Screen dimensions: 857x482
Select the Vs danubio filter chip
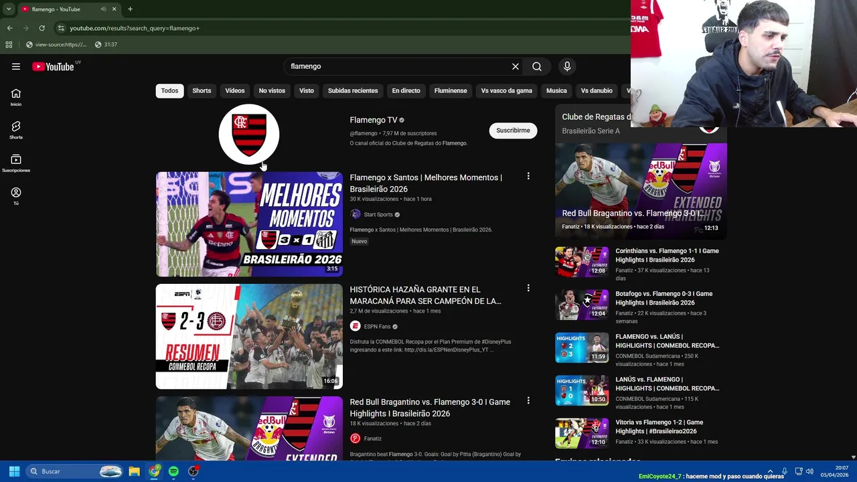click(x=597, y=90)
